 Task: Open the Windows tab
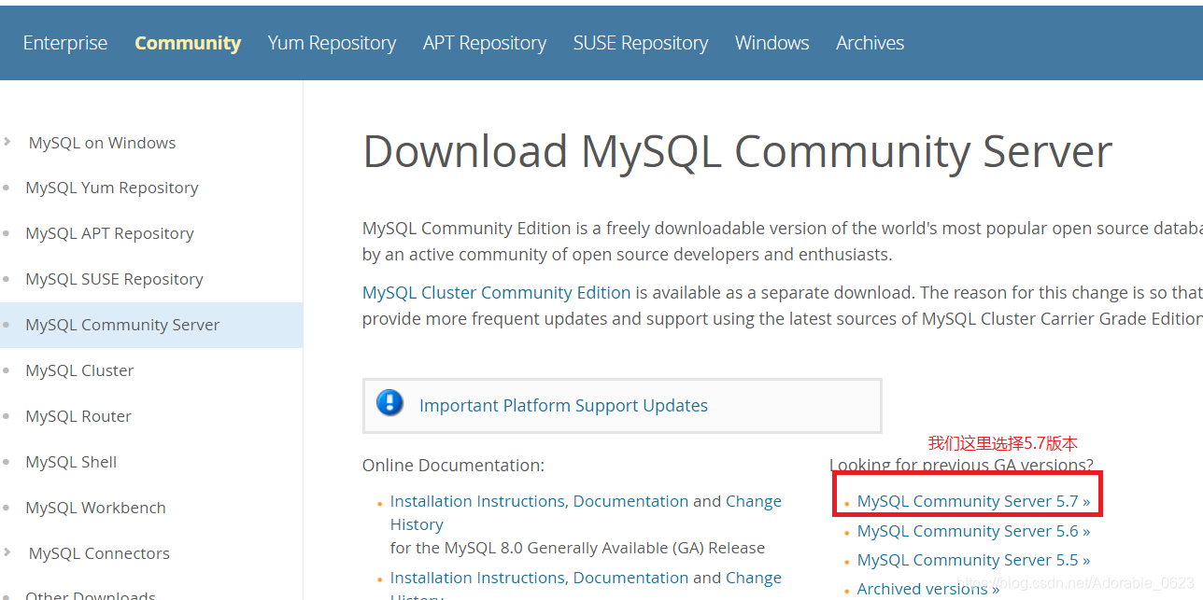772,43
